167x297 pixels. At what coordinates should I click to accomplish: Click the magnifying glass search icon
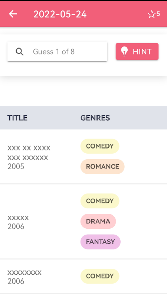coord(20,52)
